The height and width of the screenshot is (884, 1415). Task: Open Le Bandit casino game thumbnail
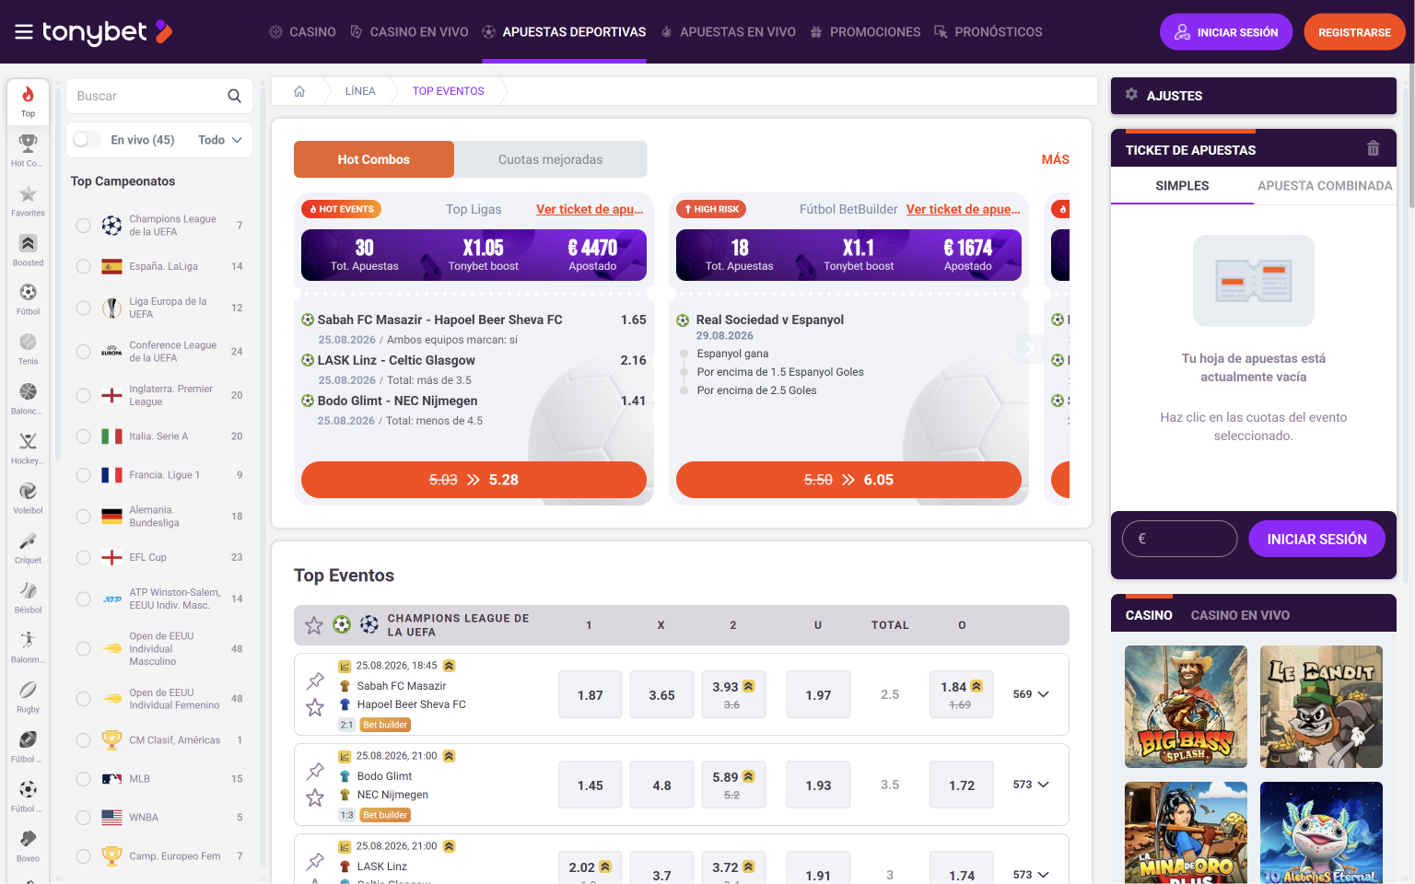[x=1321, y=706]
